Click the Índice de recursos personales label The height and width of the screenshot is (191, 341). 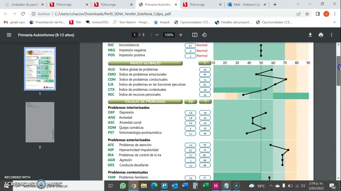[x=140, y=94]
